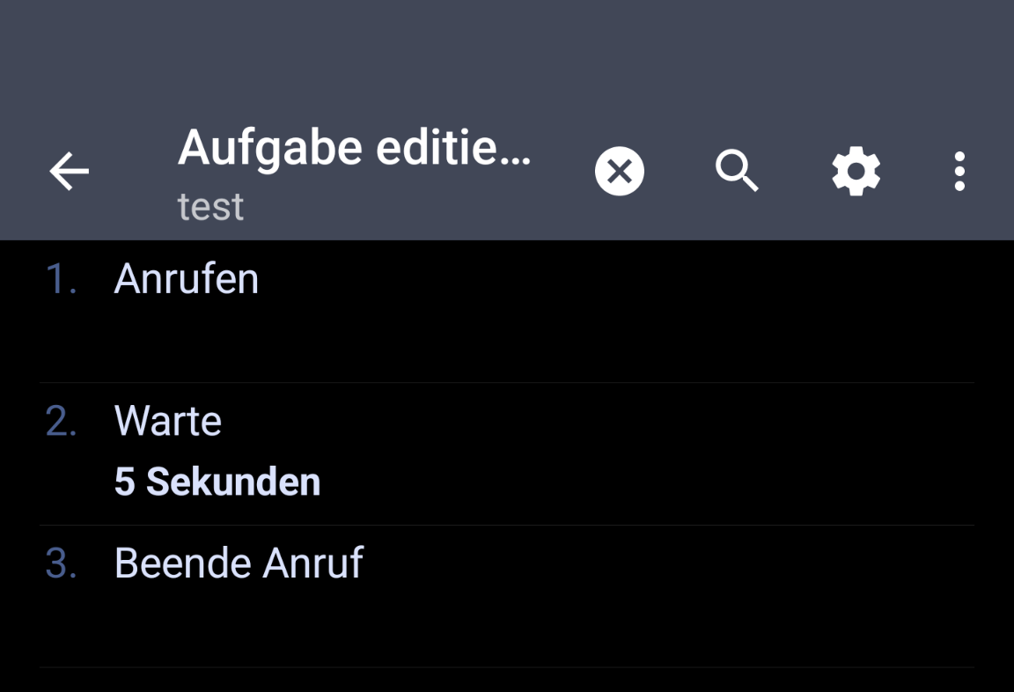This screenshot has height=692, width=1014.
Task: Open the 'Warte' action
Action: pyautogui.click(x=168, y=422)
